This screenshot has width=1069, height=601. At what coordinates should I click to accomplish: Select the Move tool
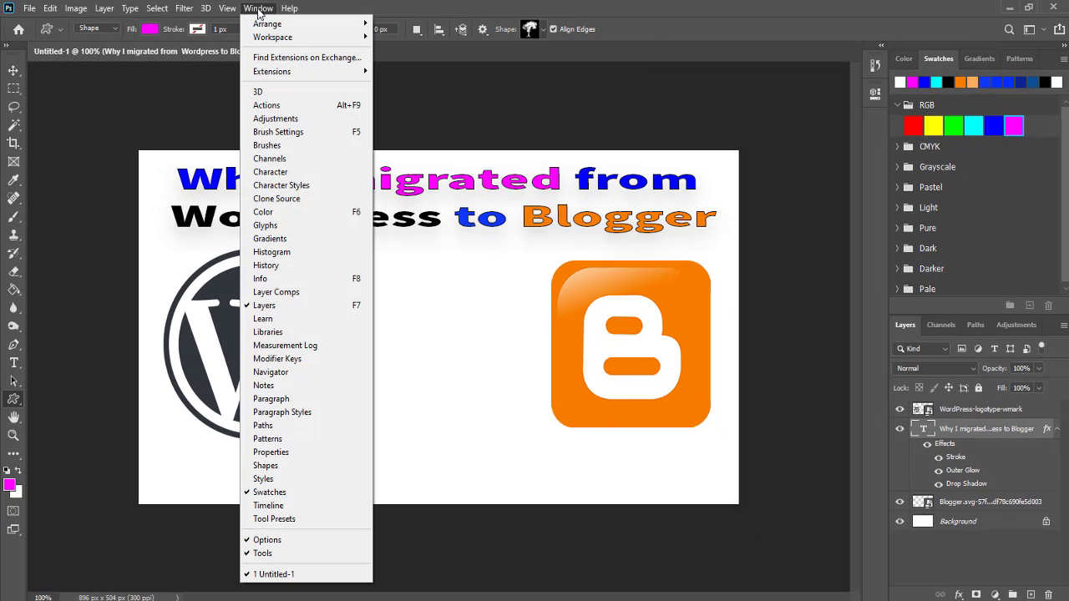pyautogui.click(x=13, y=70)
